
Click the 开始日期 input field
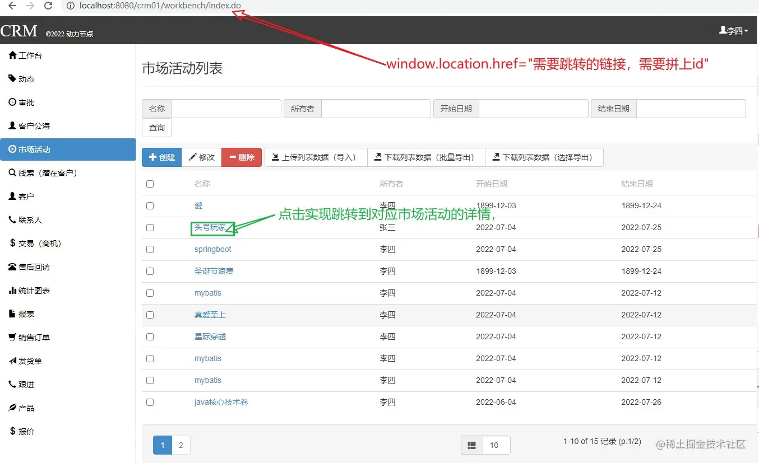pyautogui.click(x=534, y=109)
